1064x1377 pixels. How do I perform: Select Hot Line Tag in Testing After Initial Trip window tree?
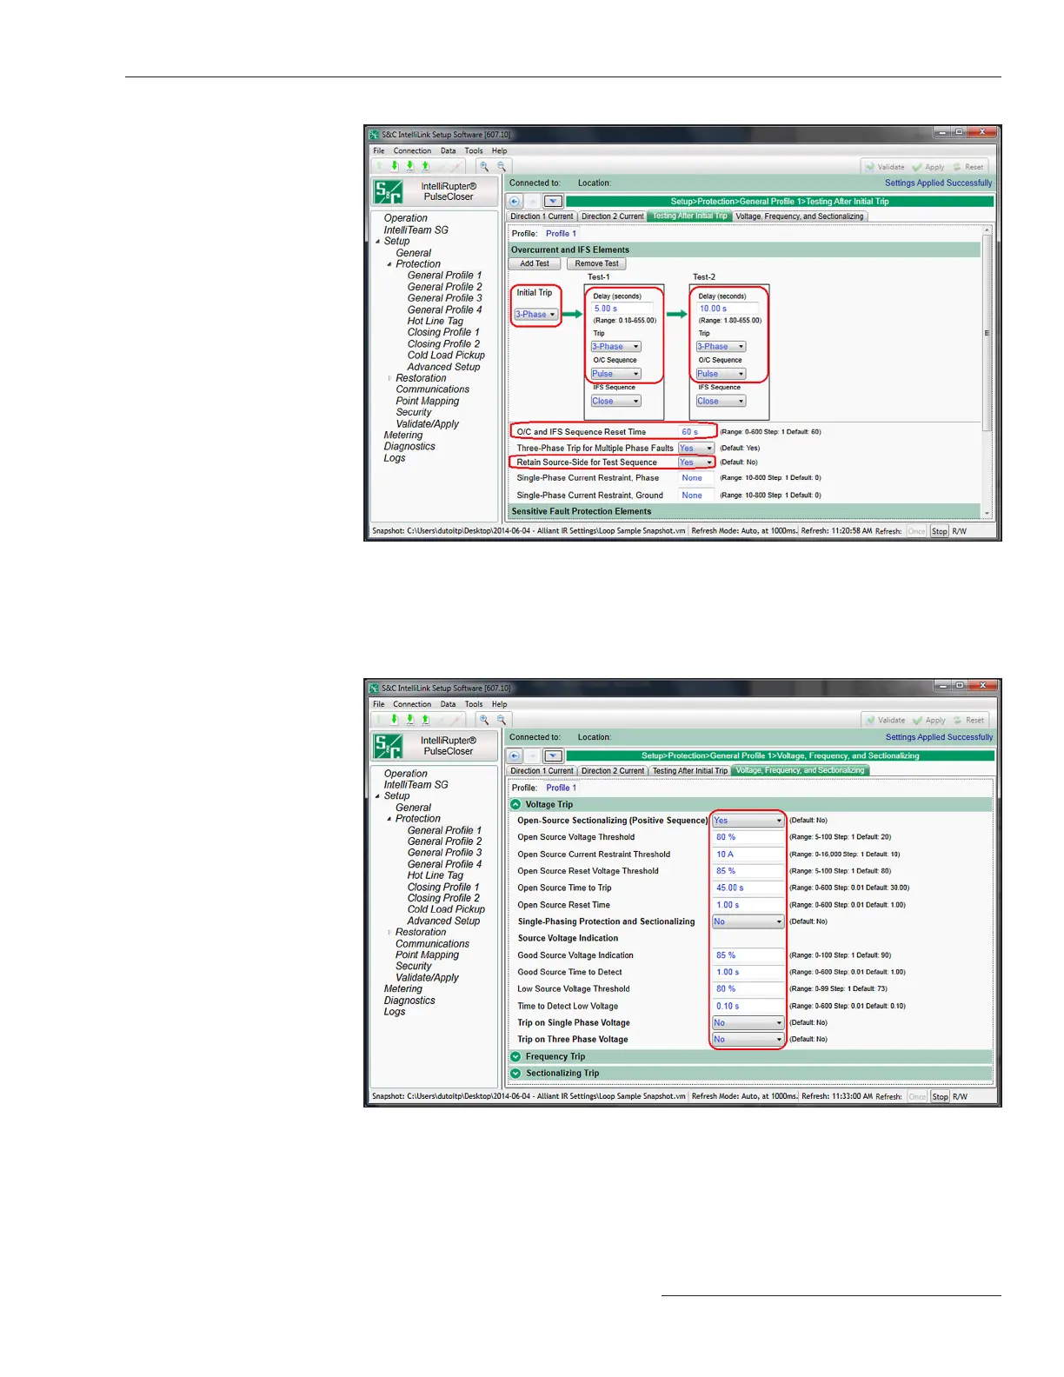(x=435, y=321)
